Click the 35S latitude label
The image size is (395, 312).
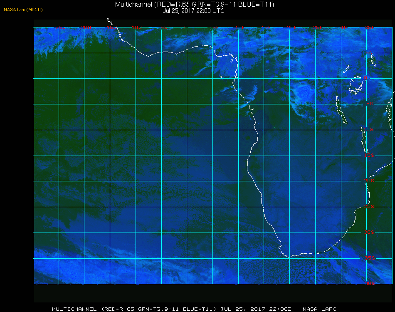pyautogui.click(x=370, y=258)
